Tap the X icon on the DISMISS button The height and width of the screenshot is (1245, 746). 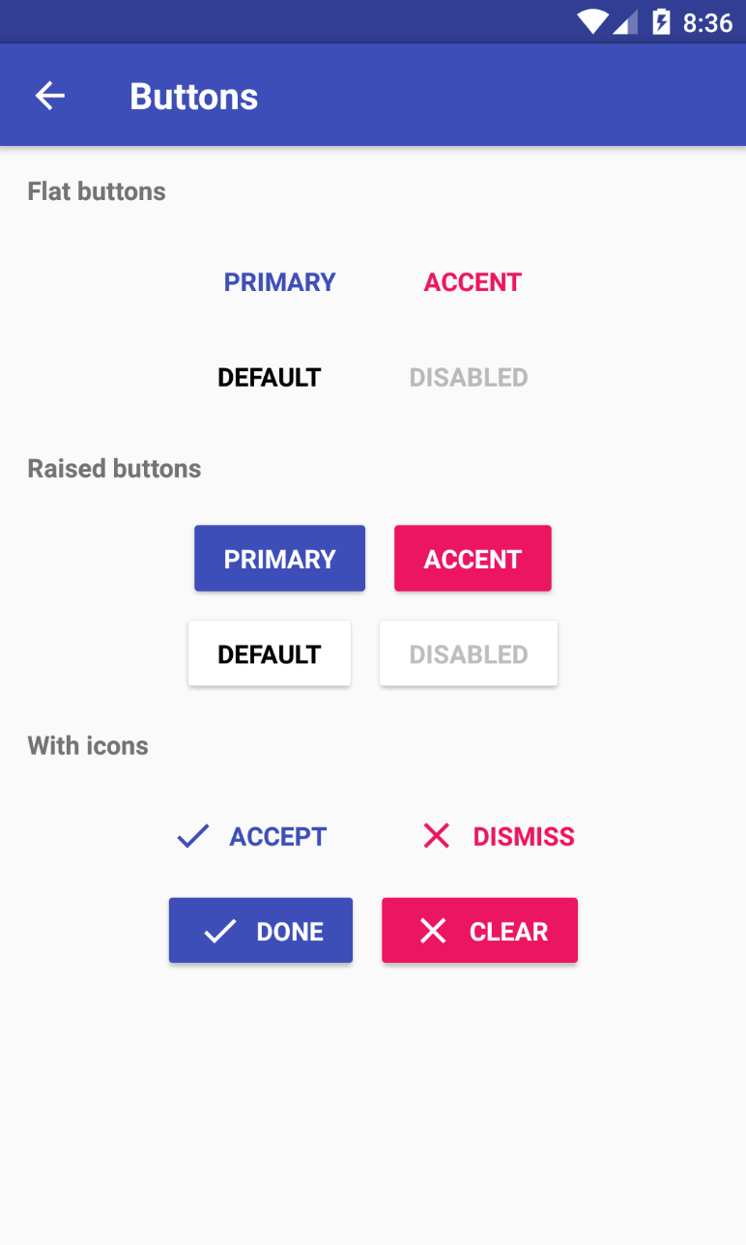click(x=437, y=835)
